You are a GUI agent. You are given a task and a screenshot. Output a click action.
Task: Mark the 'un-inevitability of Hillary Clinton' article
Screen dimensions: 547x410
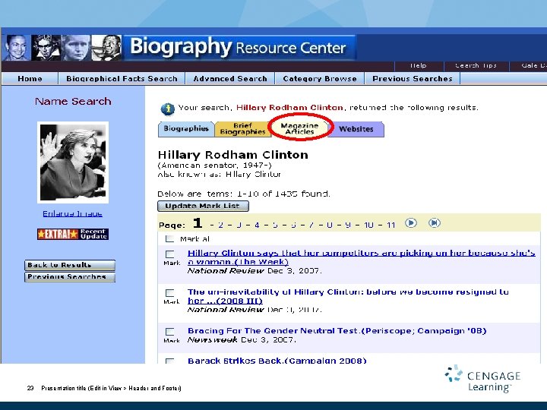click(x=169, y=293)
